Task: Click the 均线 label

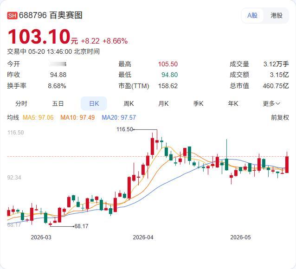Action: coord(13,117)
